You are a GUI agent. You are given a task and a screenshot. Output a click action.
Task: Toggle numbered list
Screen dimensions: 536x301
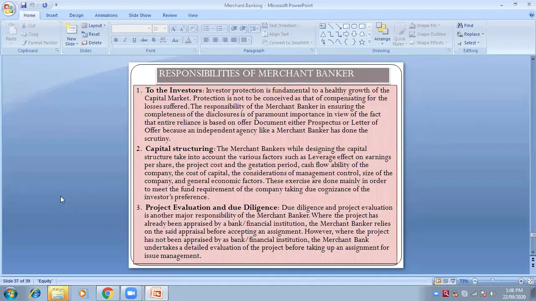click(x=219, y=28)
